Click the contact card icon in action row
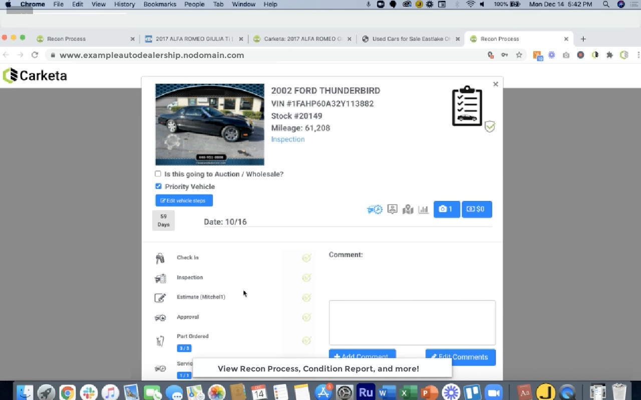641x400 pixels. 393,209
